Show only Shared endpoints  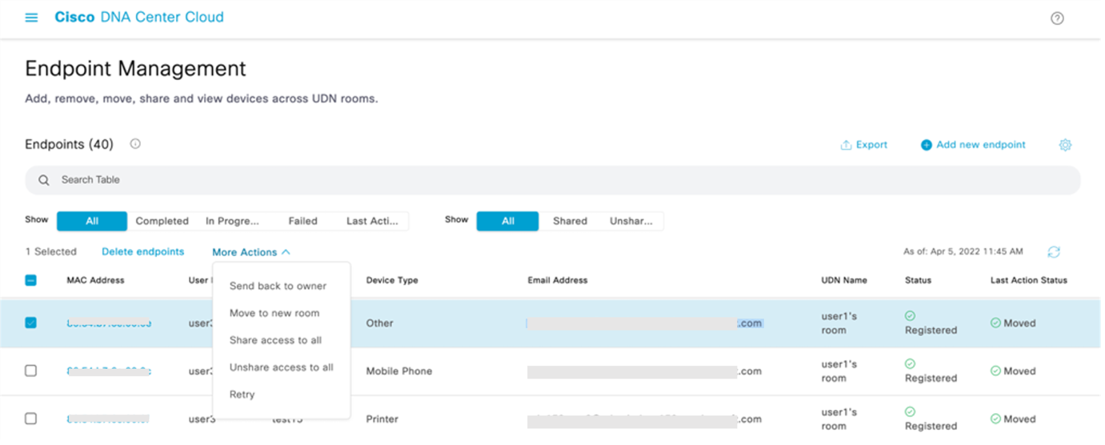tap(570, 221)
